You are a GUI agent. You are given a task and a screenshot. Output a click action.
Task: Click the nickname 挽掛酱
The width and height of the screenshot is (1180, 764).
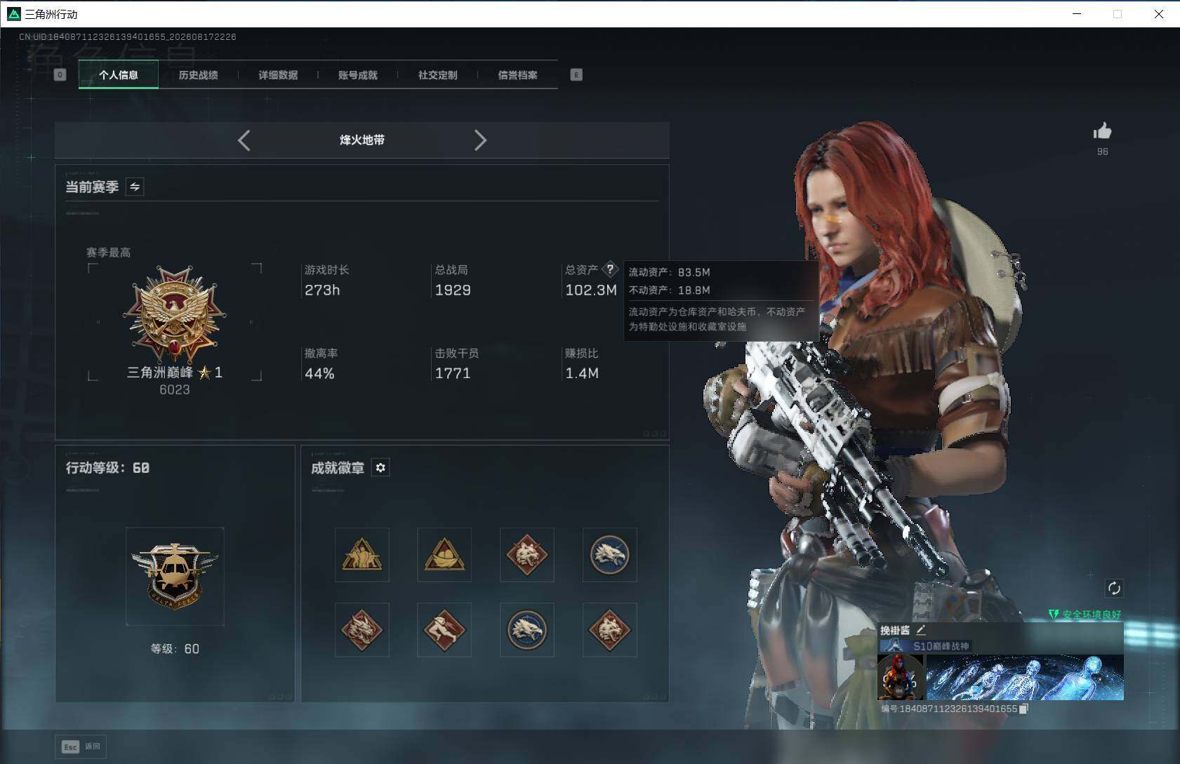[x=895, y=631]
